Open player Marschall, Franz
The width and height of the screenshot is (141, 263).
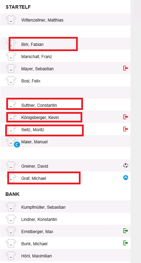click(x=36, y=57)
